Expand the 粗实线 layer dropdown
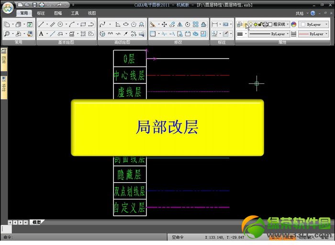The image size is (335, 245). coord(288,24)
